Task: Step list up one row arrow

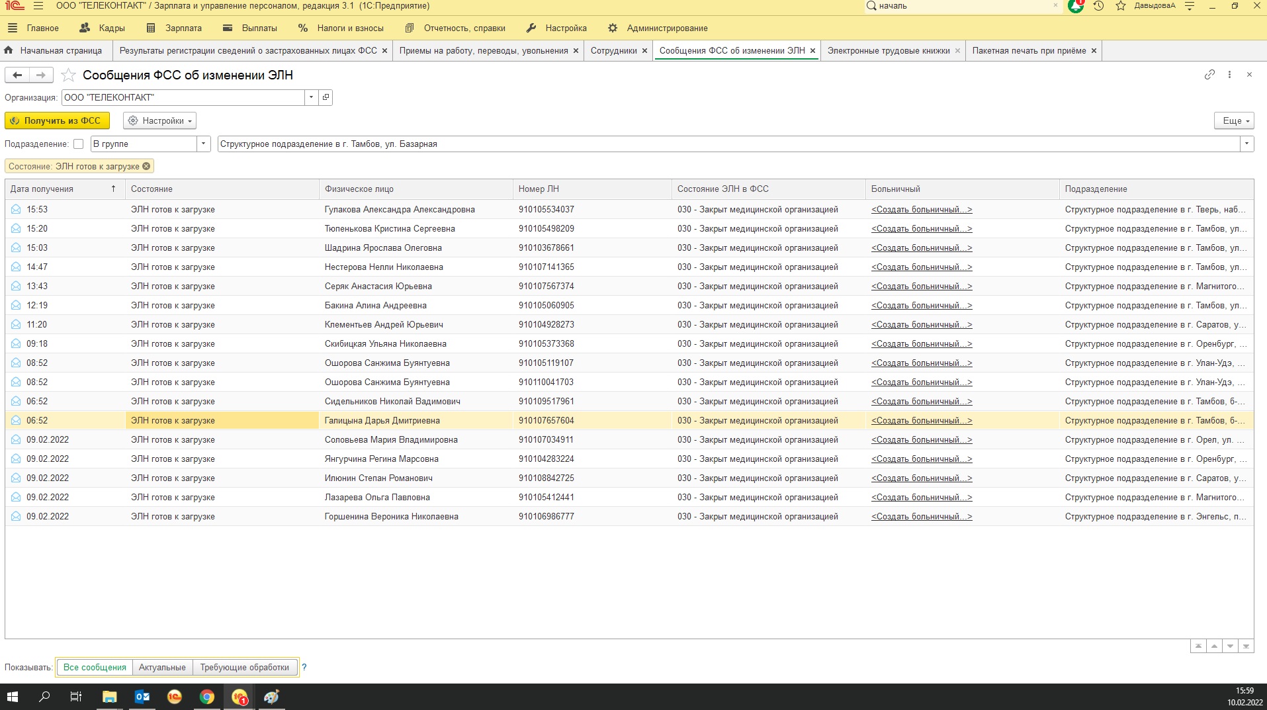Action: pyautogui.click(x=1214, y=646)
